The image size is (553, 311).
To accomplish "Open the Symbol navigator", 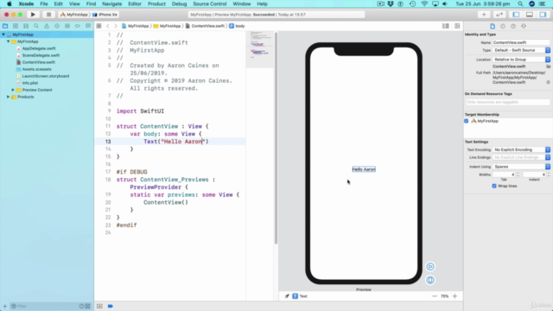I will pos(26,26).
